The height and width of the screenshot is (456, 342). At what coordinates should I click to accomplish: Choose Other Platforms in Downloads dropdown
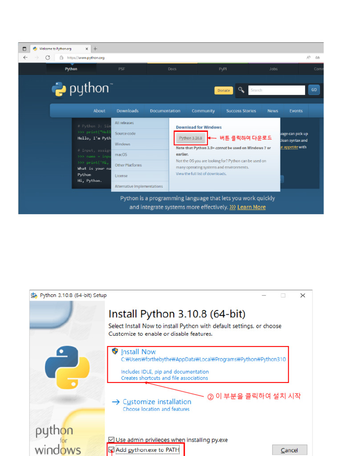(x=140, y=165)
